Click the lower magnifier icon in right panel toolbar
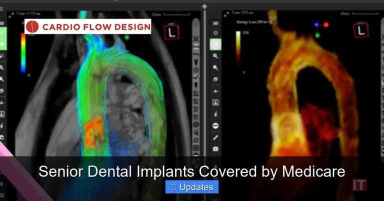 tap(215, 68)
